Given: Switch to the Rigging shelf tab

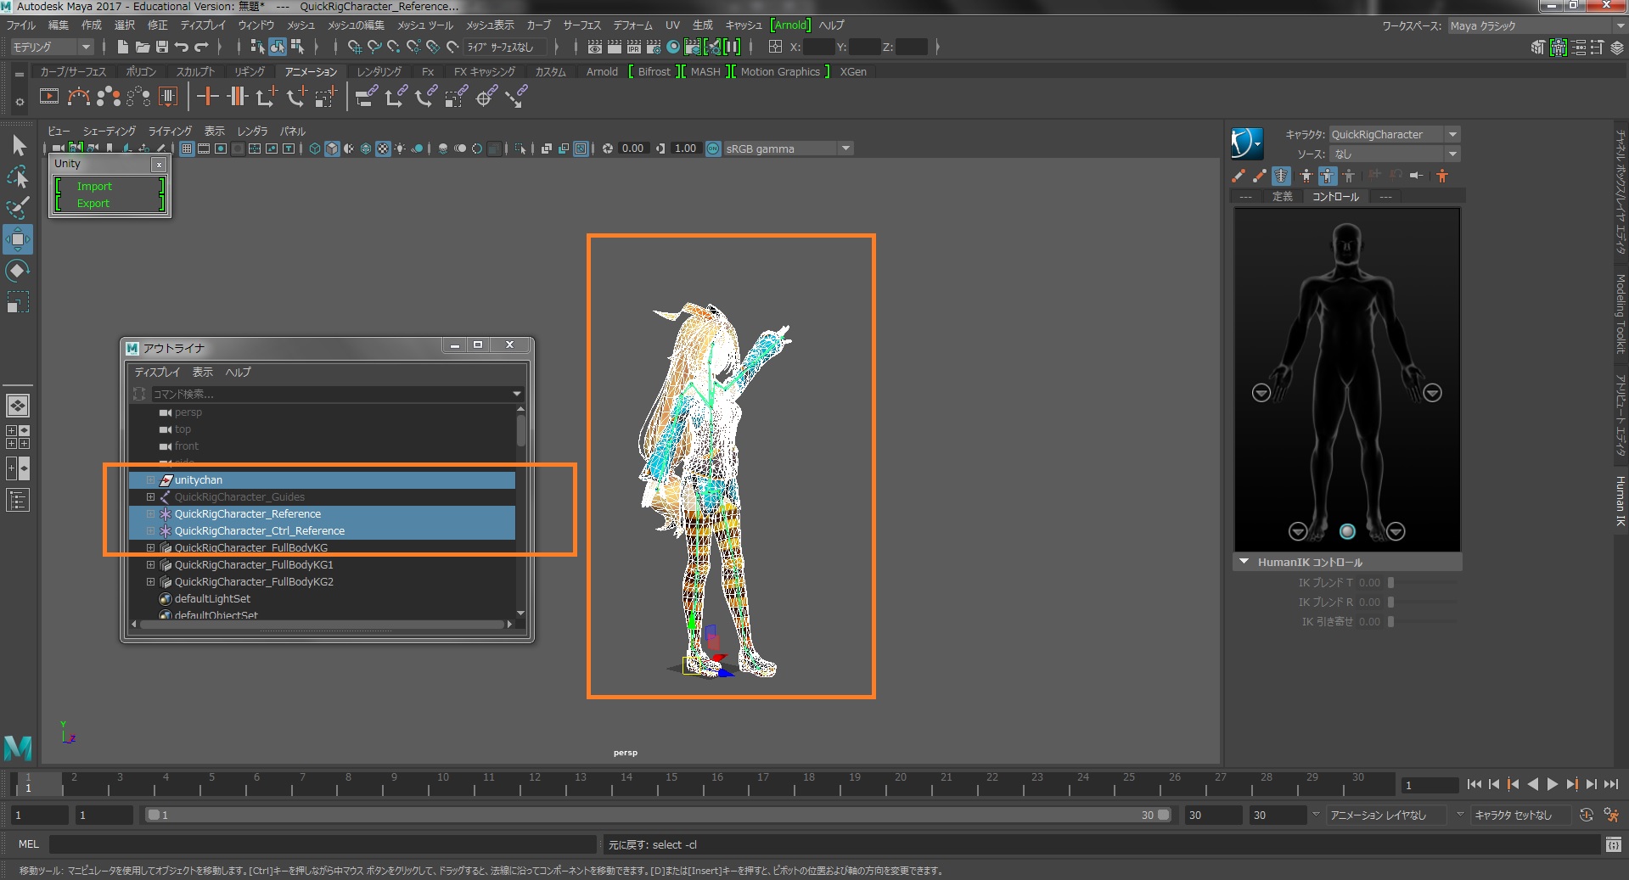Looking at the screenshot, I should [x=250, y=72].
